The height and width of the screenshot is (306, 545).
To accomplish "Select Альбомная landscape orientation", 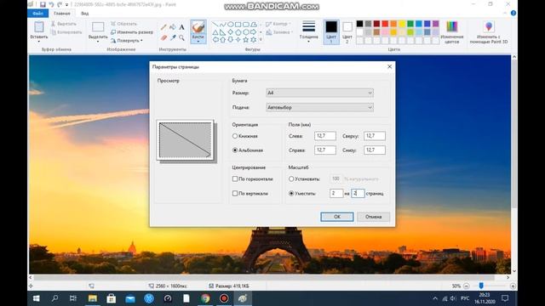I will (235, 150).
